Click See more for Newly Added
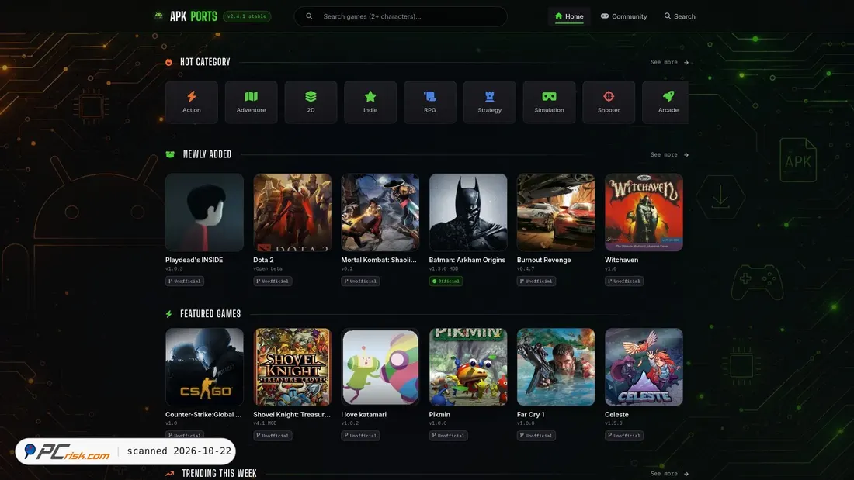 [669, 154]
